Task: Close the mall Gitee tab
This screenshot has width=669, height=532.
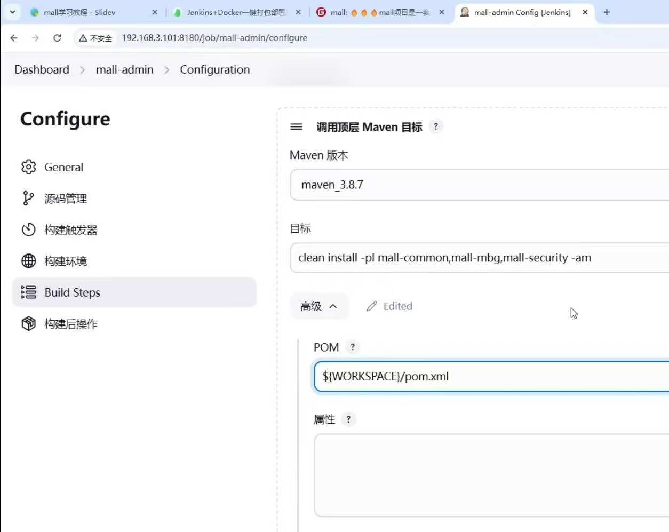Action: 442,12
